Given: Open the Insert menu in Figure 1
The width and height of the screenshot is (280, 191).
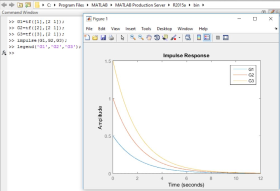Looking at the screenshot, I should [130, 29].
